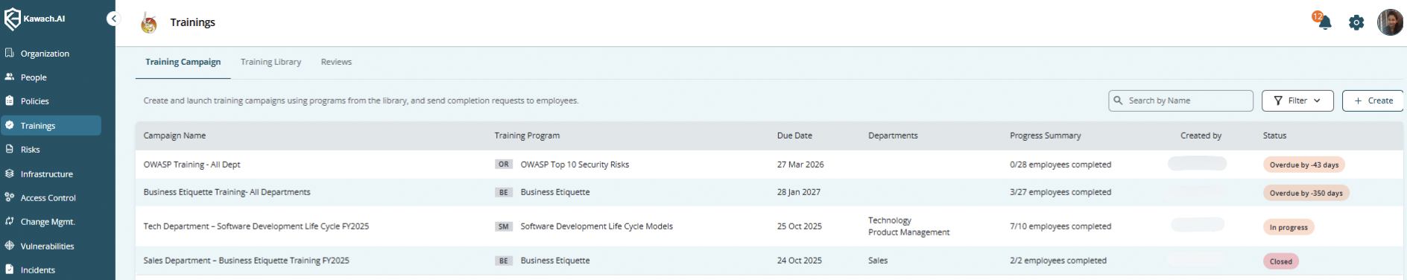The width and height of the screenshot is (1407, 280).
Task: Click the SM program badge
Action: [504, 226]
